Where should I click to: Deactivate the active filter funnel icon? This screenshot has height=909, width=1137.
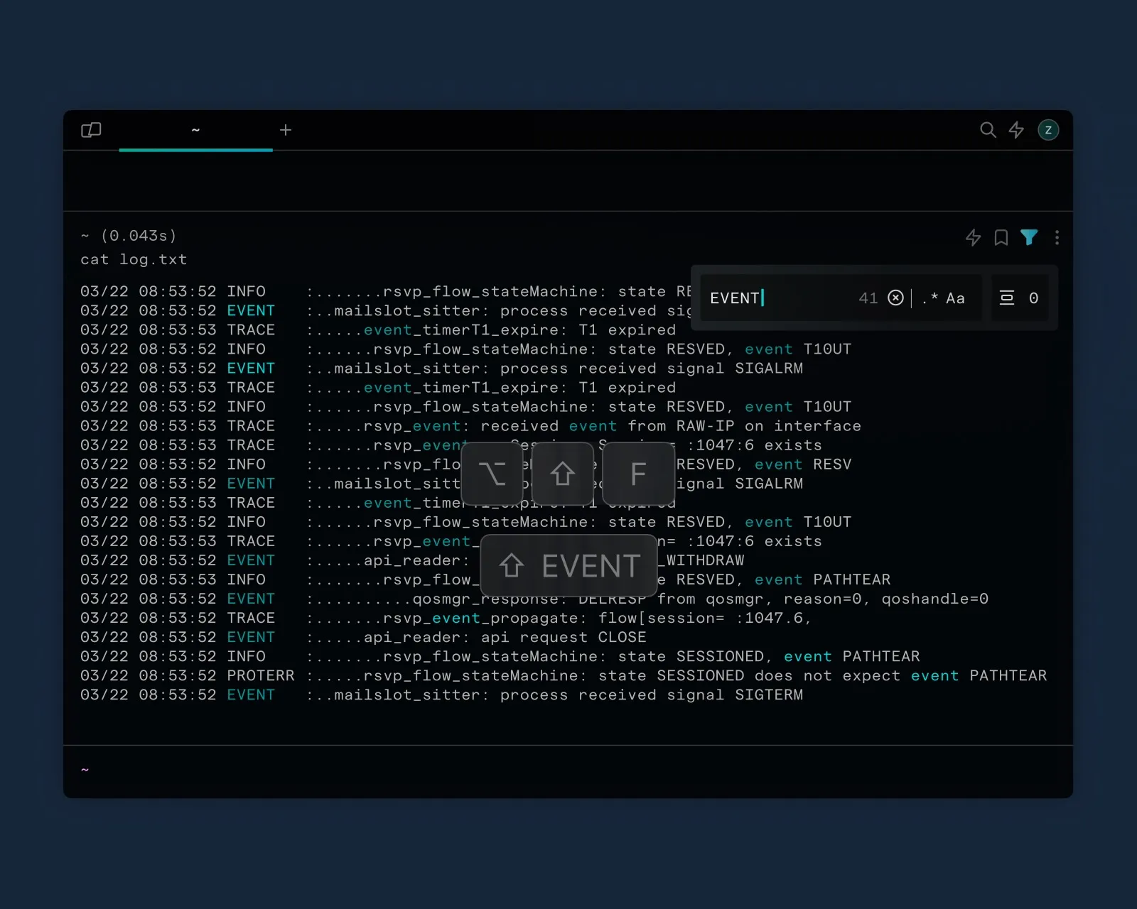click(x=1030, y=238)
